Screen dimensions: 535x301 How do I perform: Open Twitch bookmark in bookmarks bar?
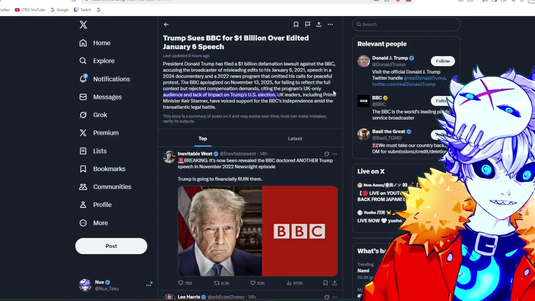point(82,10)
